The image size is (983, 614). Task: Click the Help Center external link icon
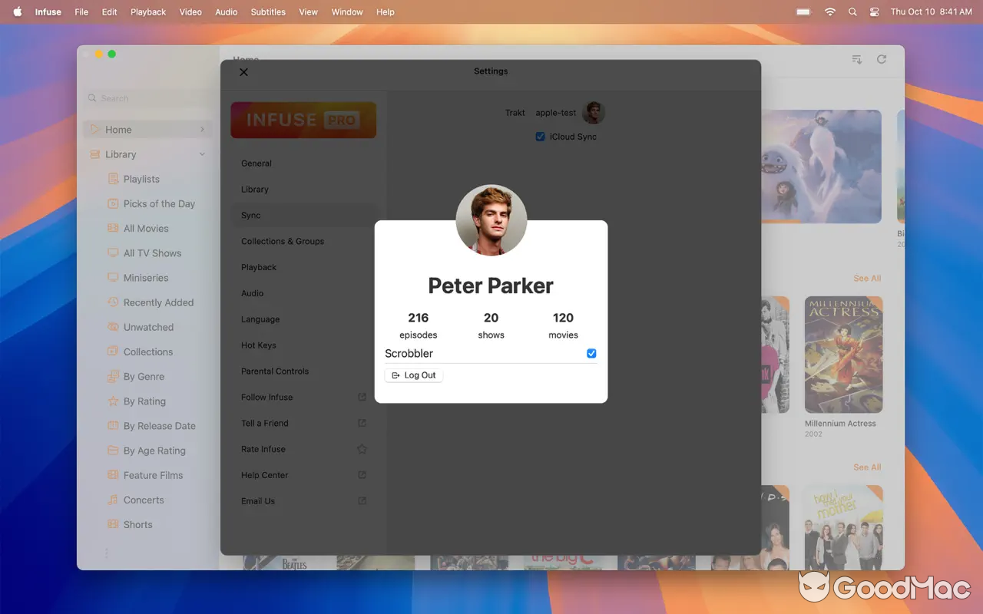pyautogui.click(x=362, y=475)
